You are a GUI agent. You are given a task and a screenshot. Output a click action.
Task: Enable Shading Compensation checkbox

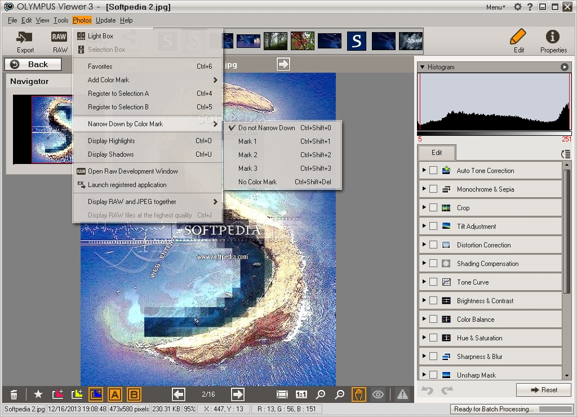click(433, 263)
